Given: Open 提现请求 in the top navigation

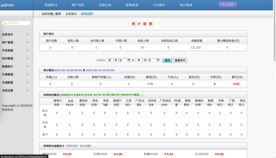Looking at the screenshot, I should pos(132,5).
